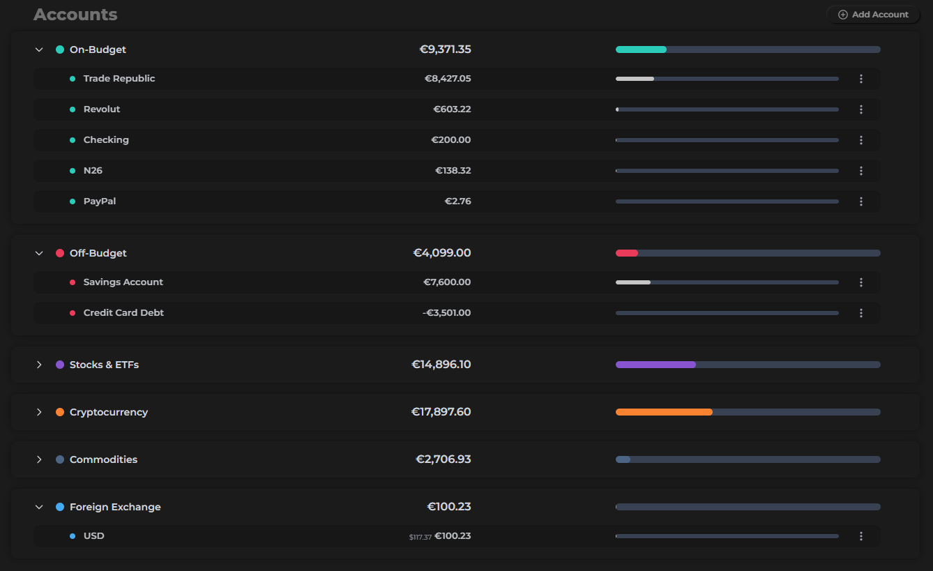933x571 pixels.
Task: Collapse the On-Budget section
Action: click(x=39, y=50)
